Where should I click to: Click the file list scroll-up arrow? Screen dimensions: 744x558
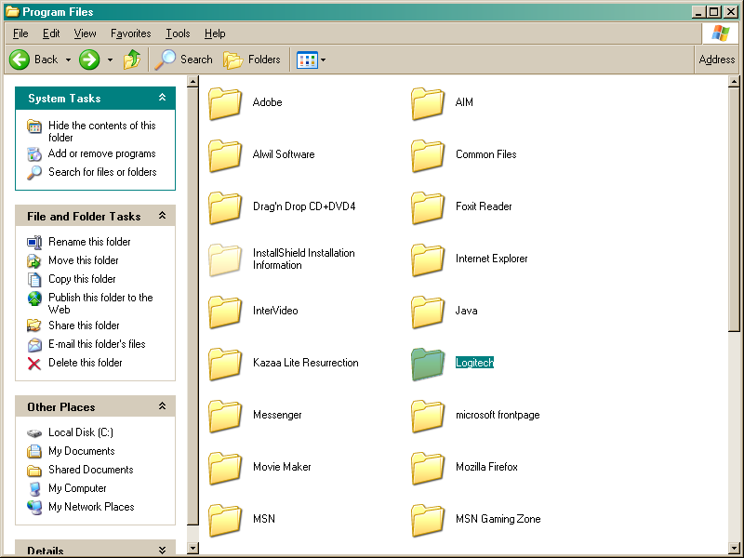[734, 82]
